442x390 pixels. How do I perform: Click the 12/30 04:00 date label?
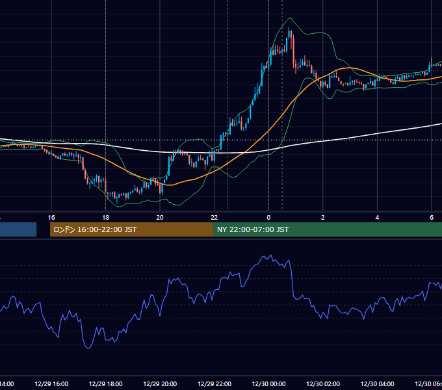[x=378, y=383]
